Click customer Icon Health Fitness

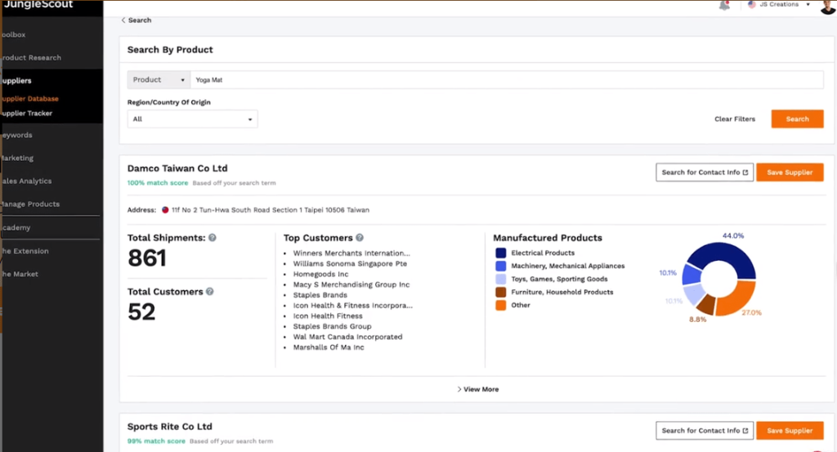pyautogui.click(x=327, y=316)
